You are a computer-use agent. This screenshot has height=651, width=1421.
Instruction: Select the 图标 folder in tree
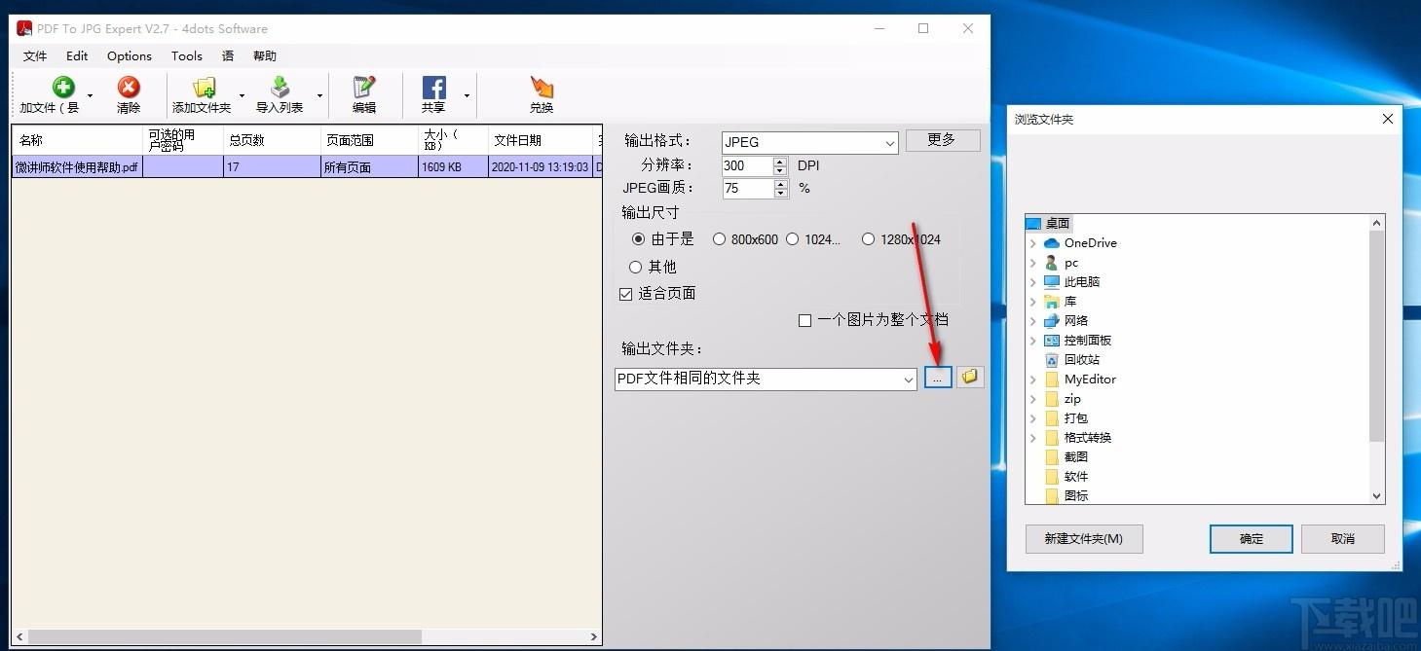[1066, 495]
